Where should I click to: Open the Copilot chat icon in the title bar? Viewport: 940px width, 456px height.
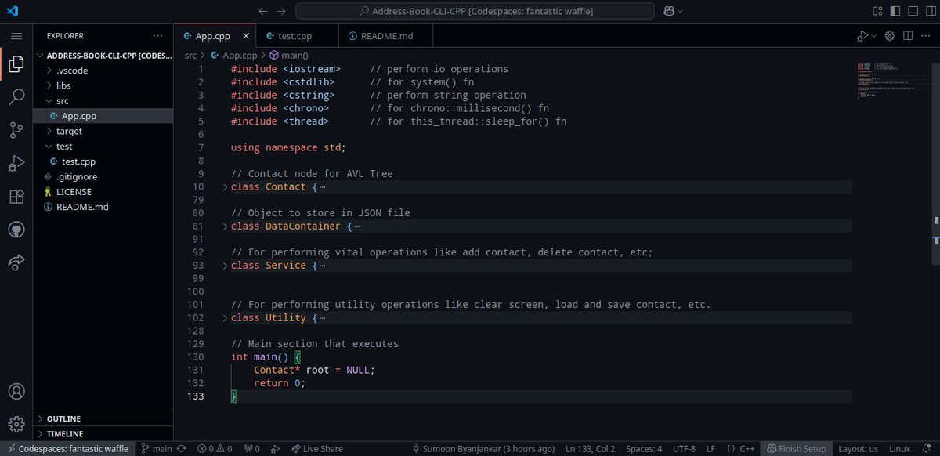(x=669, y=11)
